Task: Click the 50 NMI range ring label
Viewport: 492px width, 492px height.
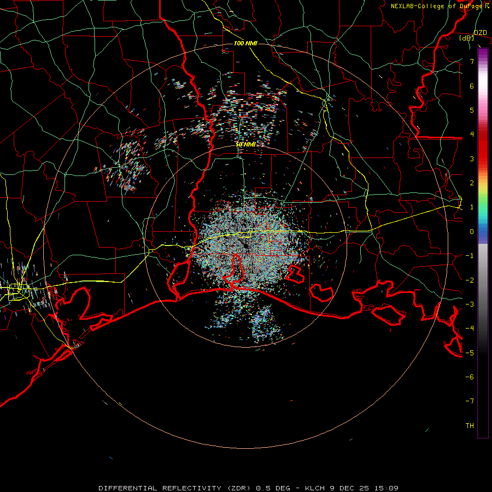Action: (x=245, y=144)
